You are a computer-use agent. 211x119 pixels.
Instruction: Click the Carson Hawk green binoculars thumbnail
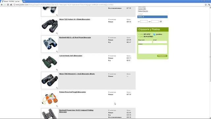50,62
